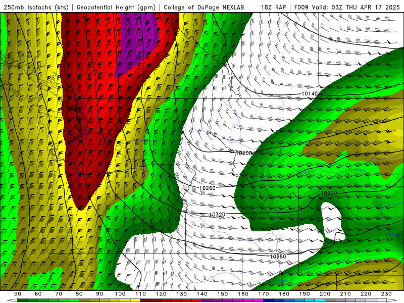Click the 220 value on the color scale
The image size is (404, 303).
366,294
